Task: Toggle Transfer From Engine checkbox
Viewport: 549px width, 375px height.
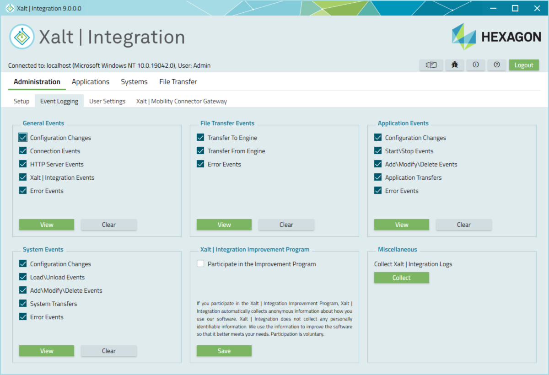Action: pyautogui.click(x=200, y=150)
